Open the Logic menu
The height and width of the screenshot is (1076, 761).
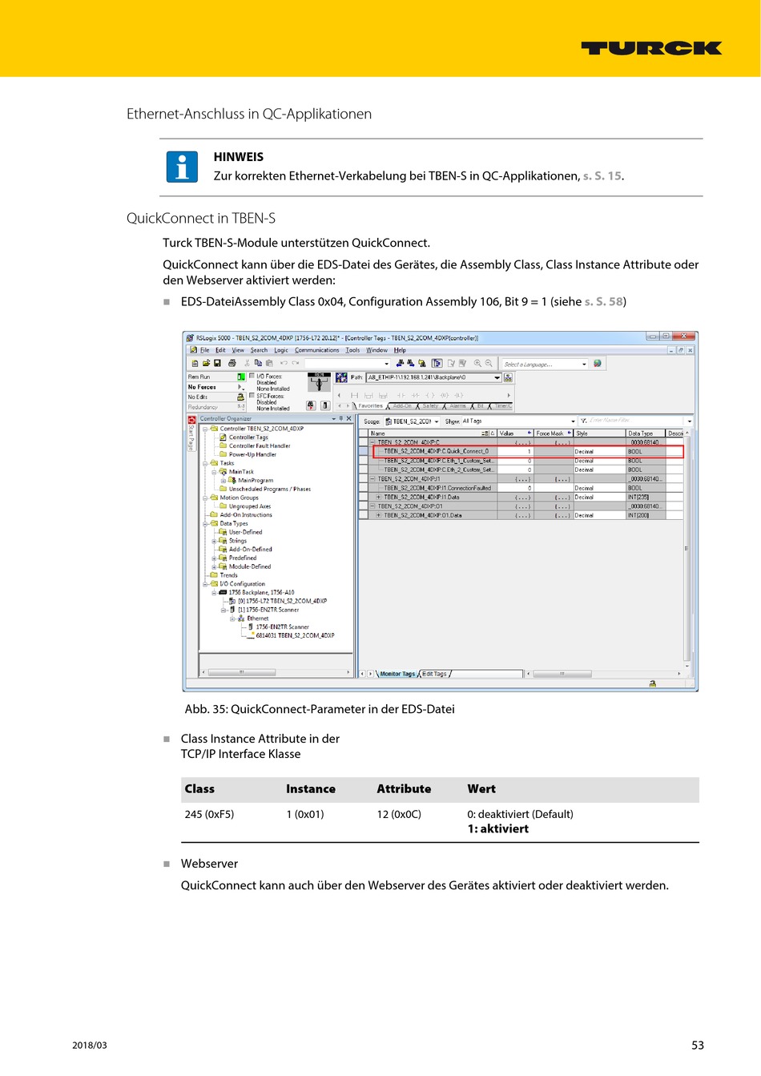[281, 350]
